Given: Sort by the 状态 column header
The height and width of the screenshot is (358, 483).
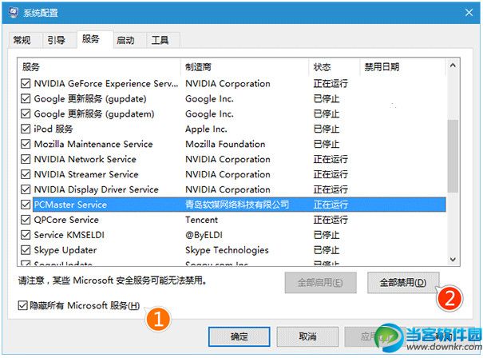Looking at the screenshot, I should point(335,67).
